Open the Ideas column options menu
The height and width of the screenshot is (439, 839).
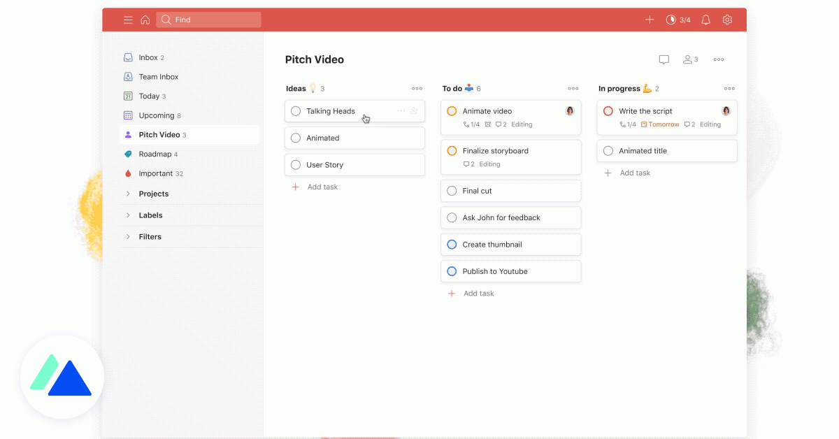[417, 88]
